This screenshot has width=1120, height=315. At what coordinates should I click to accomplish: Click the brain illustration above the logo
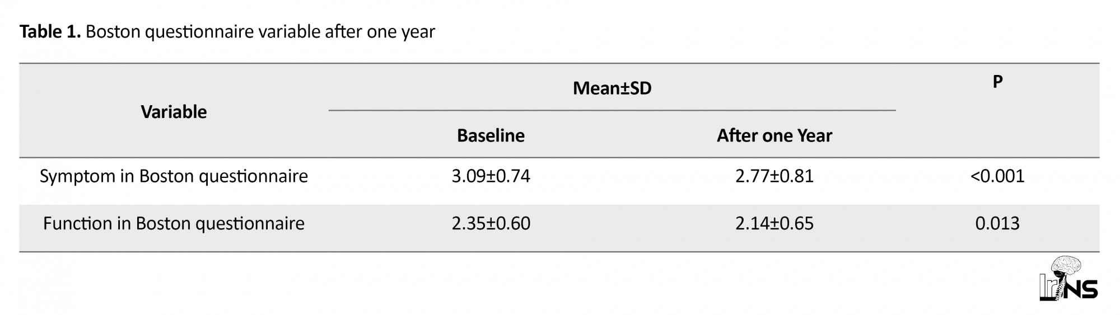coord(1067,266)
